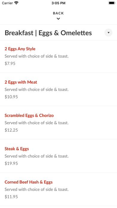Click the down chevron under BACK
The height and width of the screenshot is (208, 117).
(58, 19)
